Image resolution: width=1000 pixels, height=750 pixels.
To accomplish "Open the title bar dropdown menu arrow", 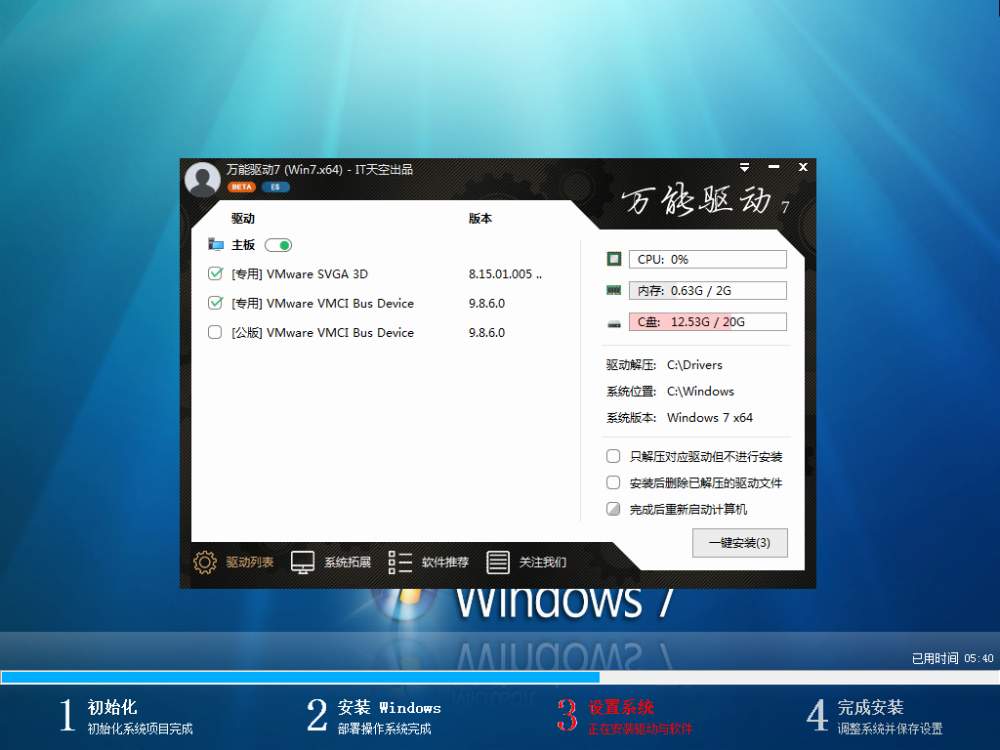I will pyautogui.click(x=744, y=167).
